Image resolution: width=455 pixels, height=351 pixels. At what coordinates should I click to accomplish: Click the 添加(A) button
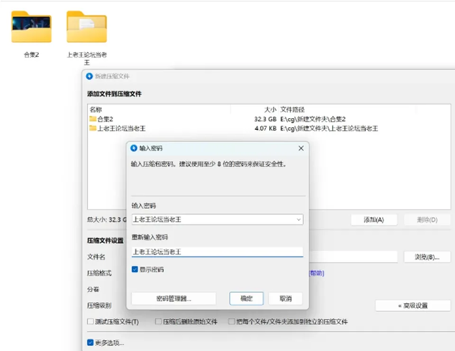click(x=374, y=220)
